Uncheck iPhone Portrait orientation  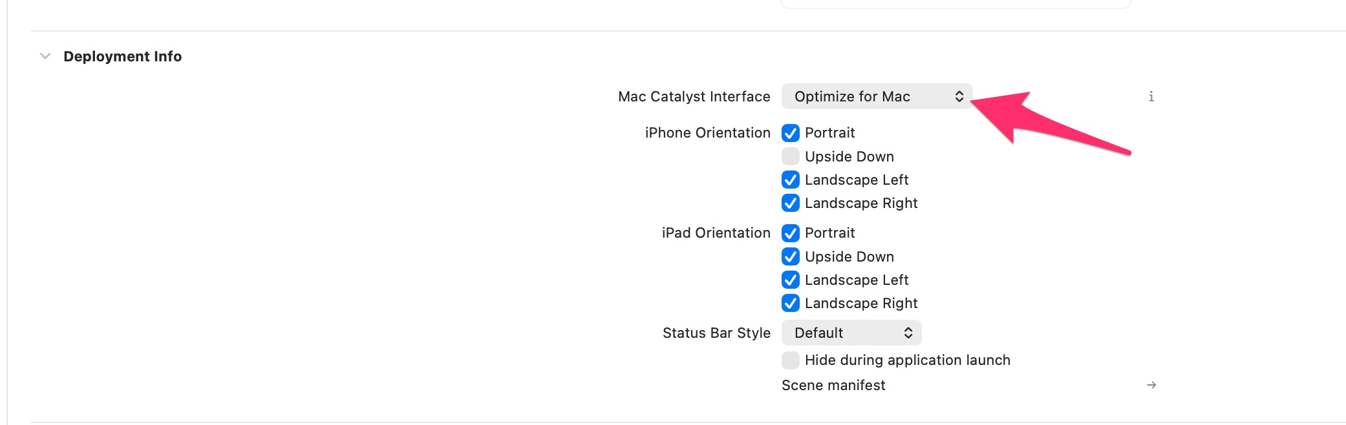pos(790,133)
